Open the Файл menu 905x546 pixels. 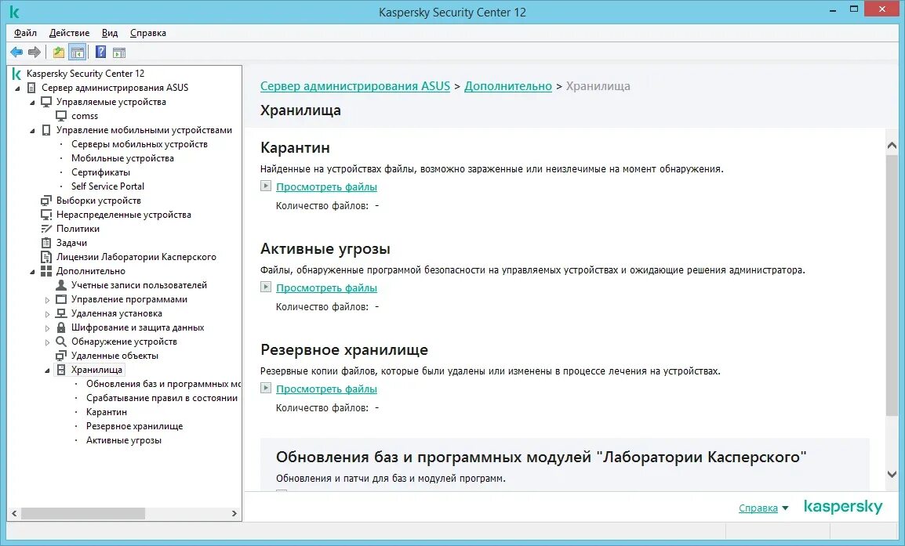25,33
